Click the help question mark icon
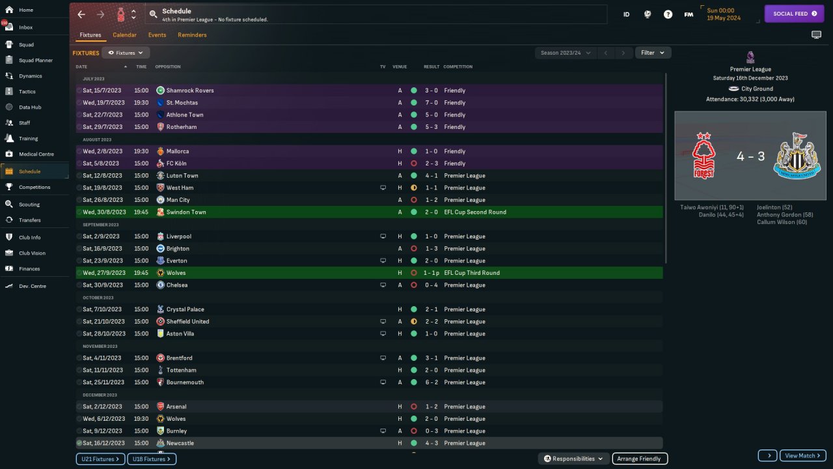The height and width of the screenshot is (469, 833). point(668,14)
